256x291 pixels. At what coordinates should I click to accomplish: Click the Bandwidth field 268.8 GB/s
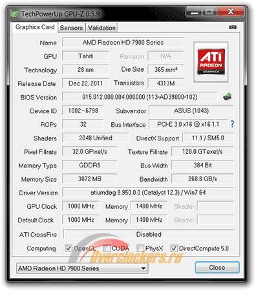tap(202, 178)
